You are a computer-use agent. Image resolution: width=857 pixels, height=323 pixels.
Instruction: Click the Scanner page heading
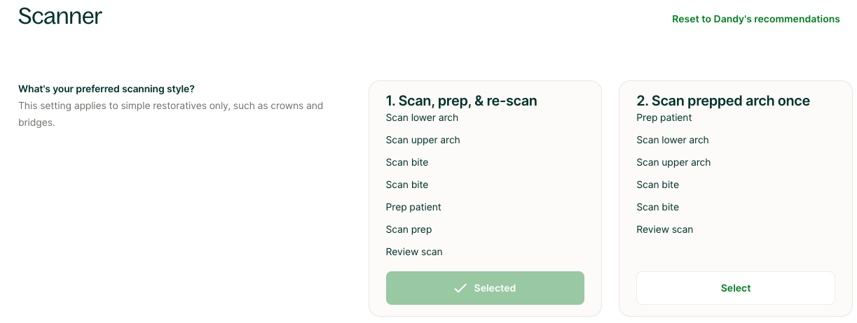coord(60,16)
